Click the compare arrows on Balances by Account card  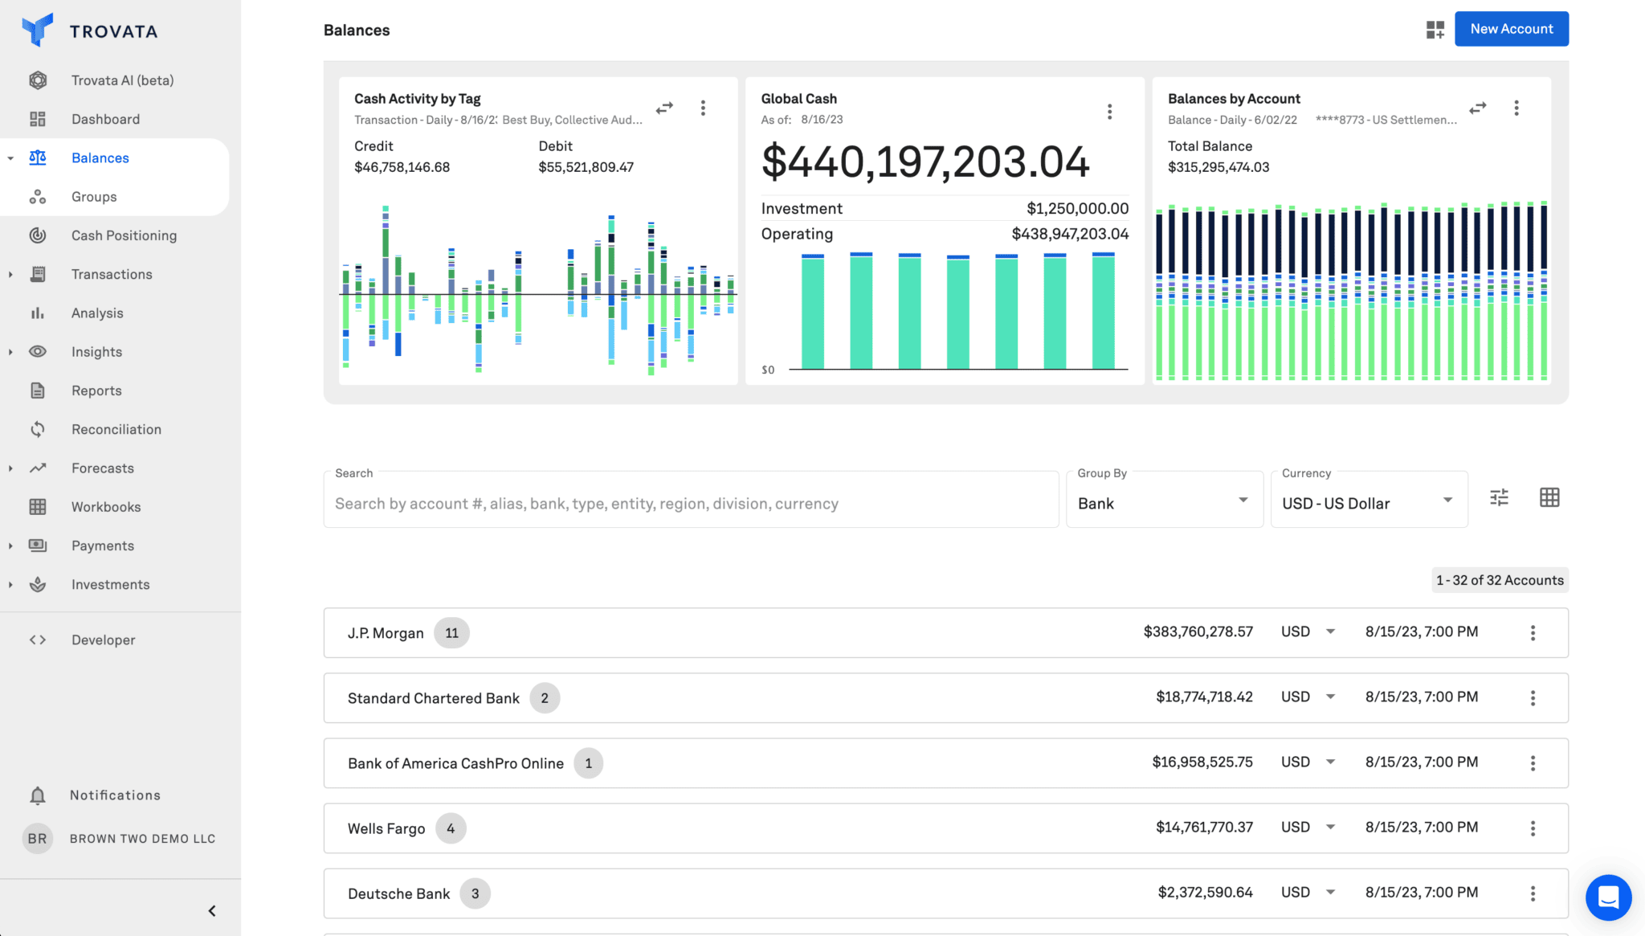click(x=1477, y=108)
